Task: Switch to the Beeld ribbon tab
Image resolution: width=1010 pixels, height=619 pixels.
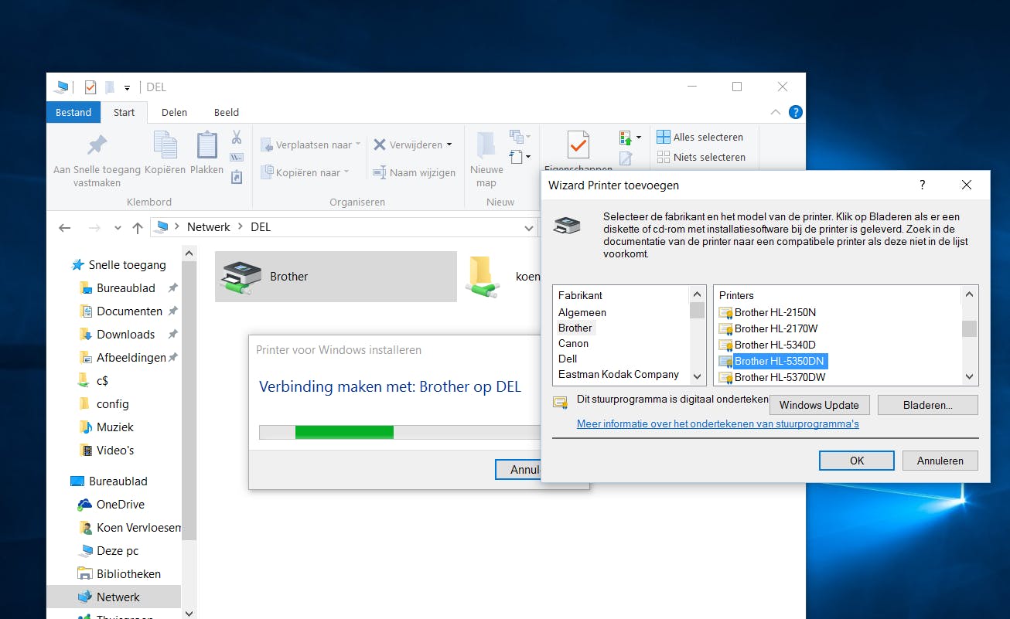Action: click(227, 112)
